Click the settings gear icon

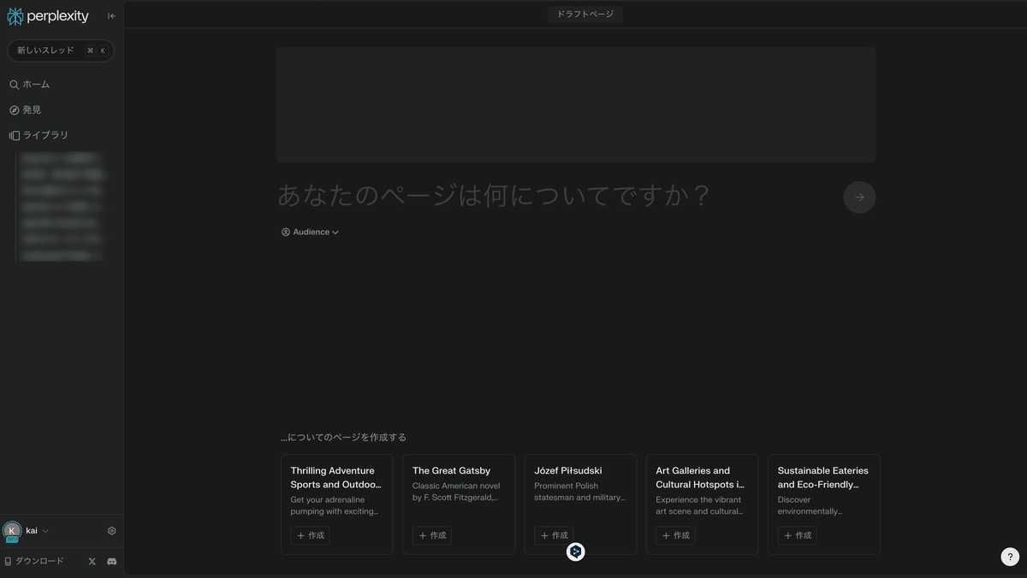(110, 530)
